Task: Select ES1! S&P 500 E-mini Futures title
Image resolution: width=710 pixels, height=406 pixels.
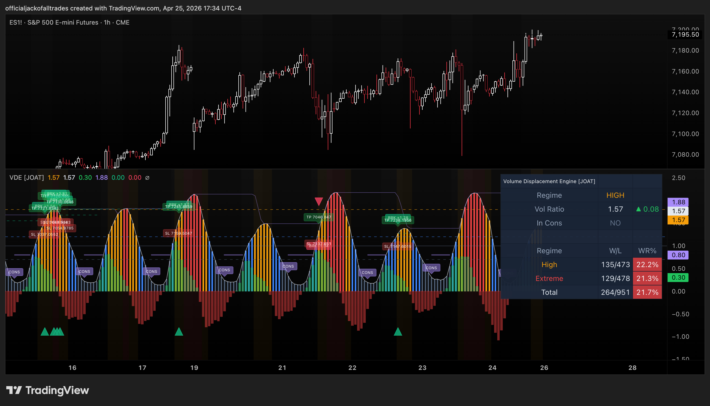Action: (69, 22)
